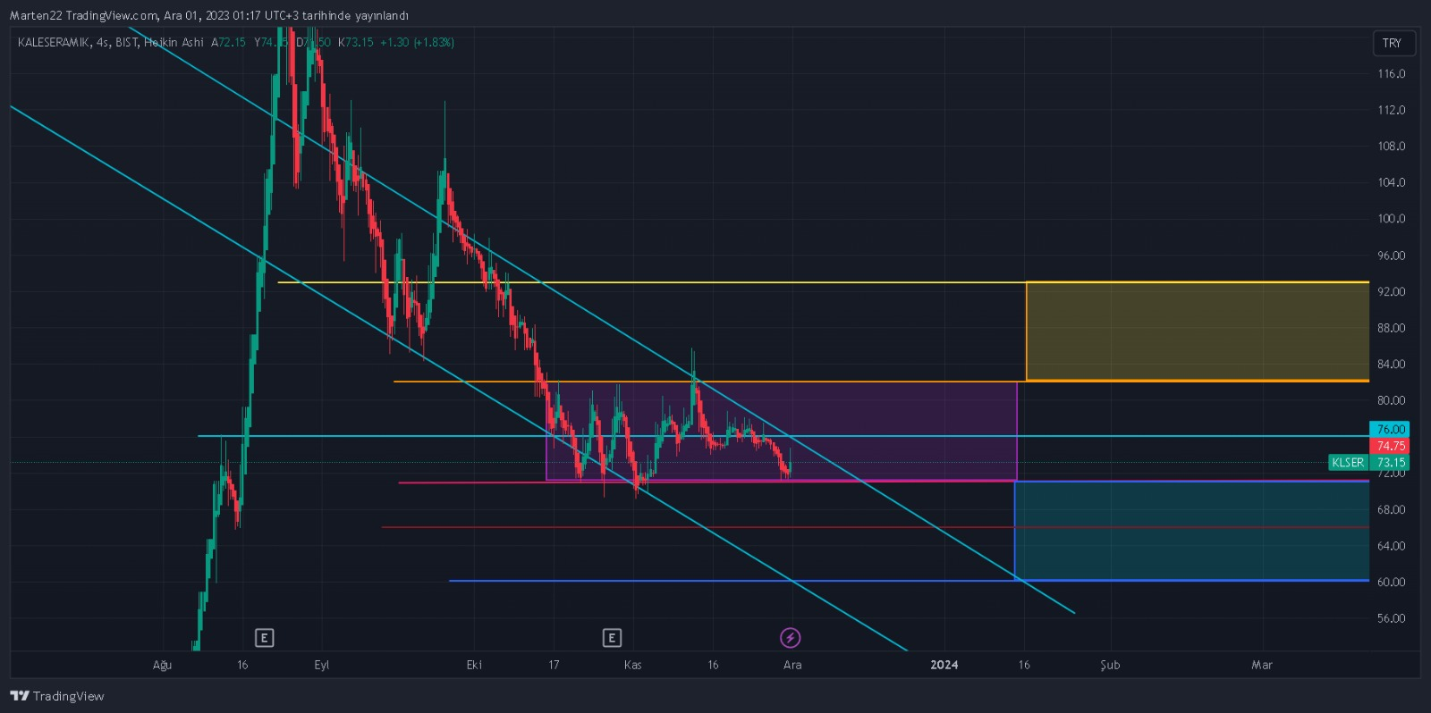Click the 76.00 cyan price label
The height and width of the screenshot is (713, 1431).
coord(1390,430)
